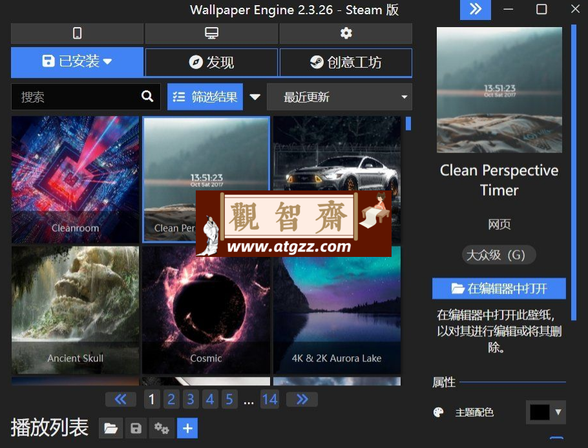Maximize the Wallpaper Engine window

[x=541, y=9]
